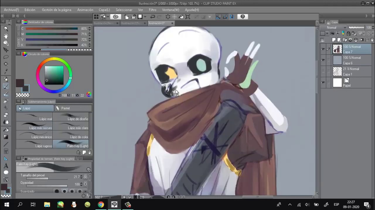
Task: Select the Eyedropper tool
Action: pos(6,71)
